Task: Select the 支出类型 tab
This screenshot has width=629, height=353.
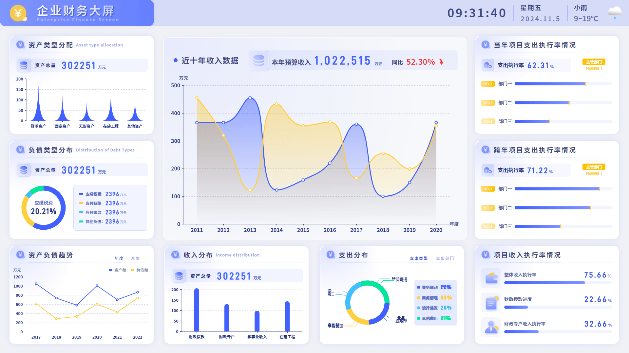Action: pyautogui.click(x=419, y=258)
